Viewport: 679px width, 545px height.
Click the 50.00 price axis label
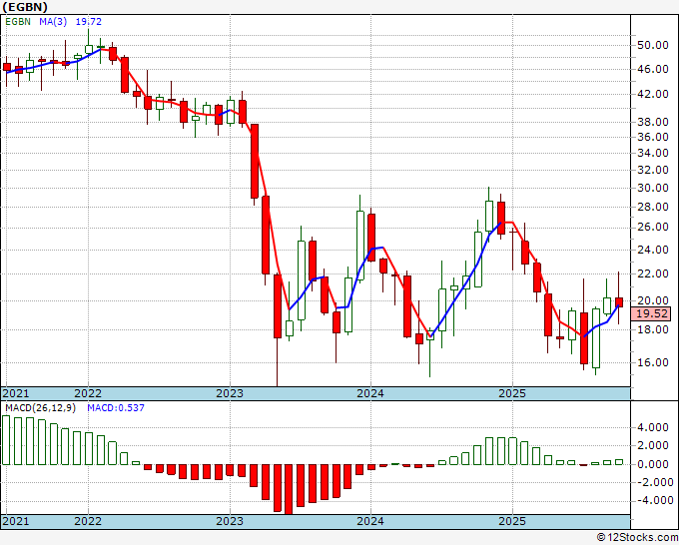pyautogui.click(x=653, y=45)
